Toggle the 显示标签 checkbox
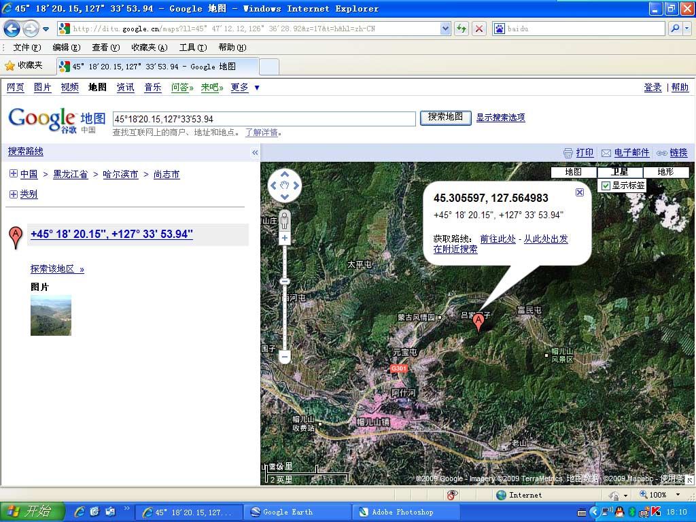696x522 pixels. point(606,186)
